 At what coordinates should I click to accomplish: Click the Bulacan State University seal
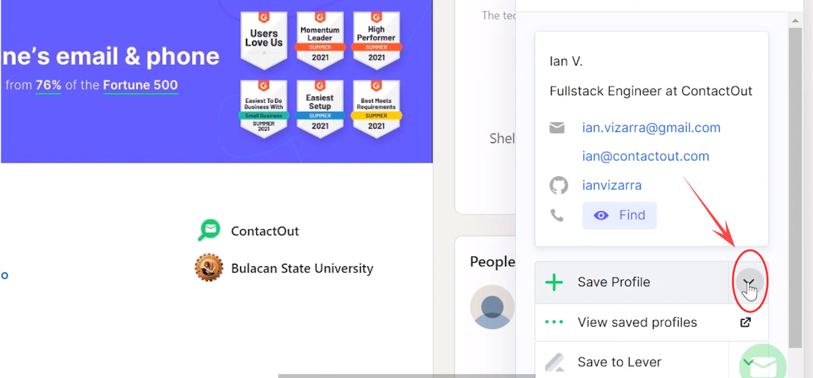click(x=209, y=268)
